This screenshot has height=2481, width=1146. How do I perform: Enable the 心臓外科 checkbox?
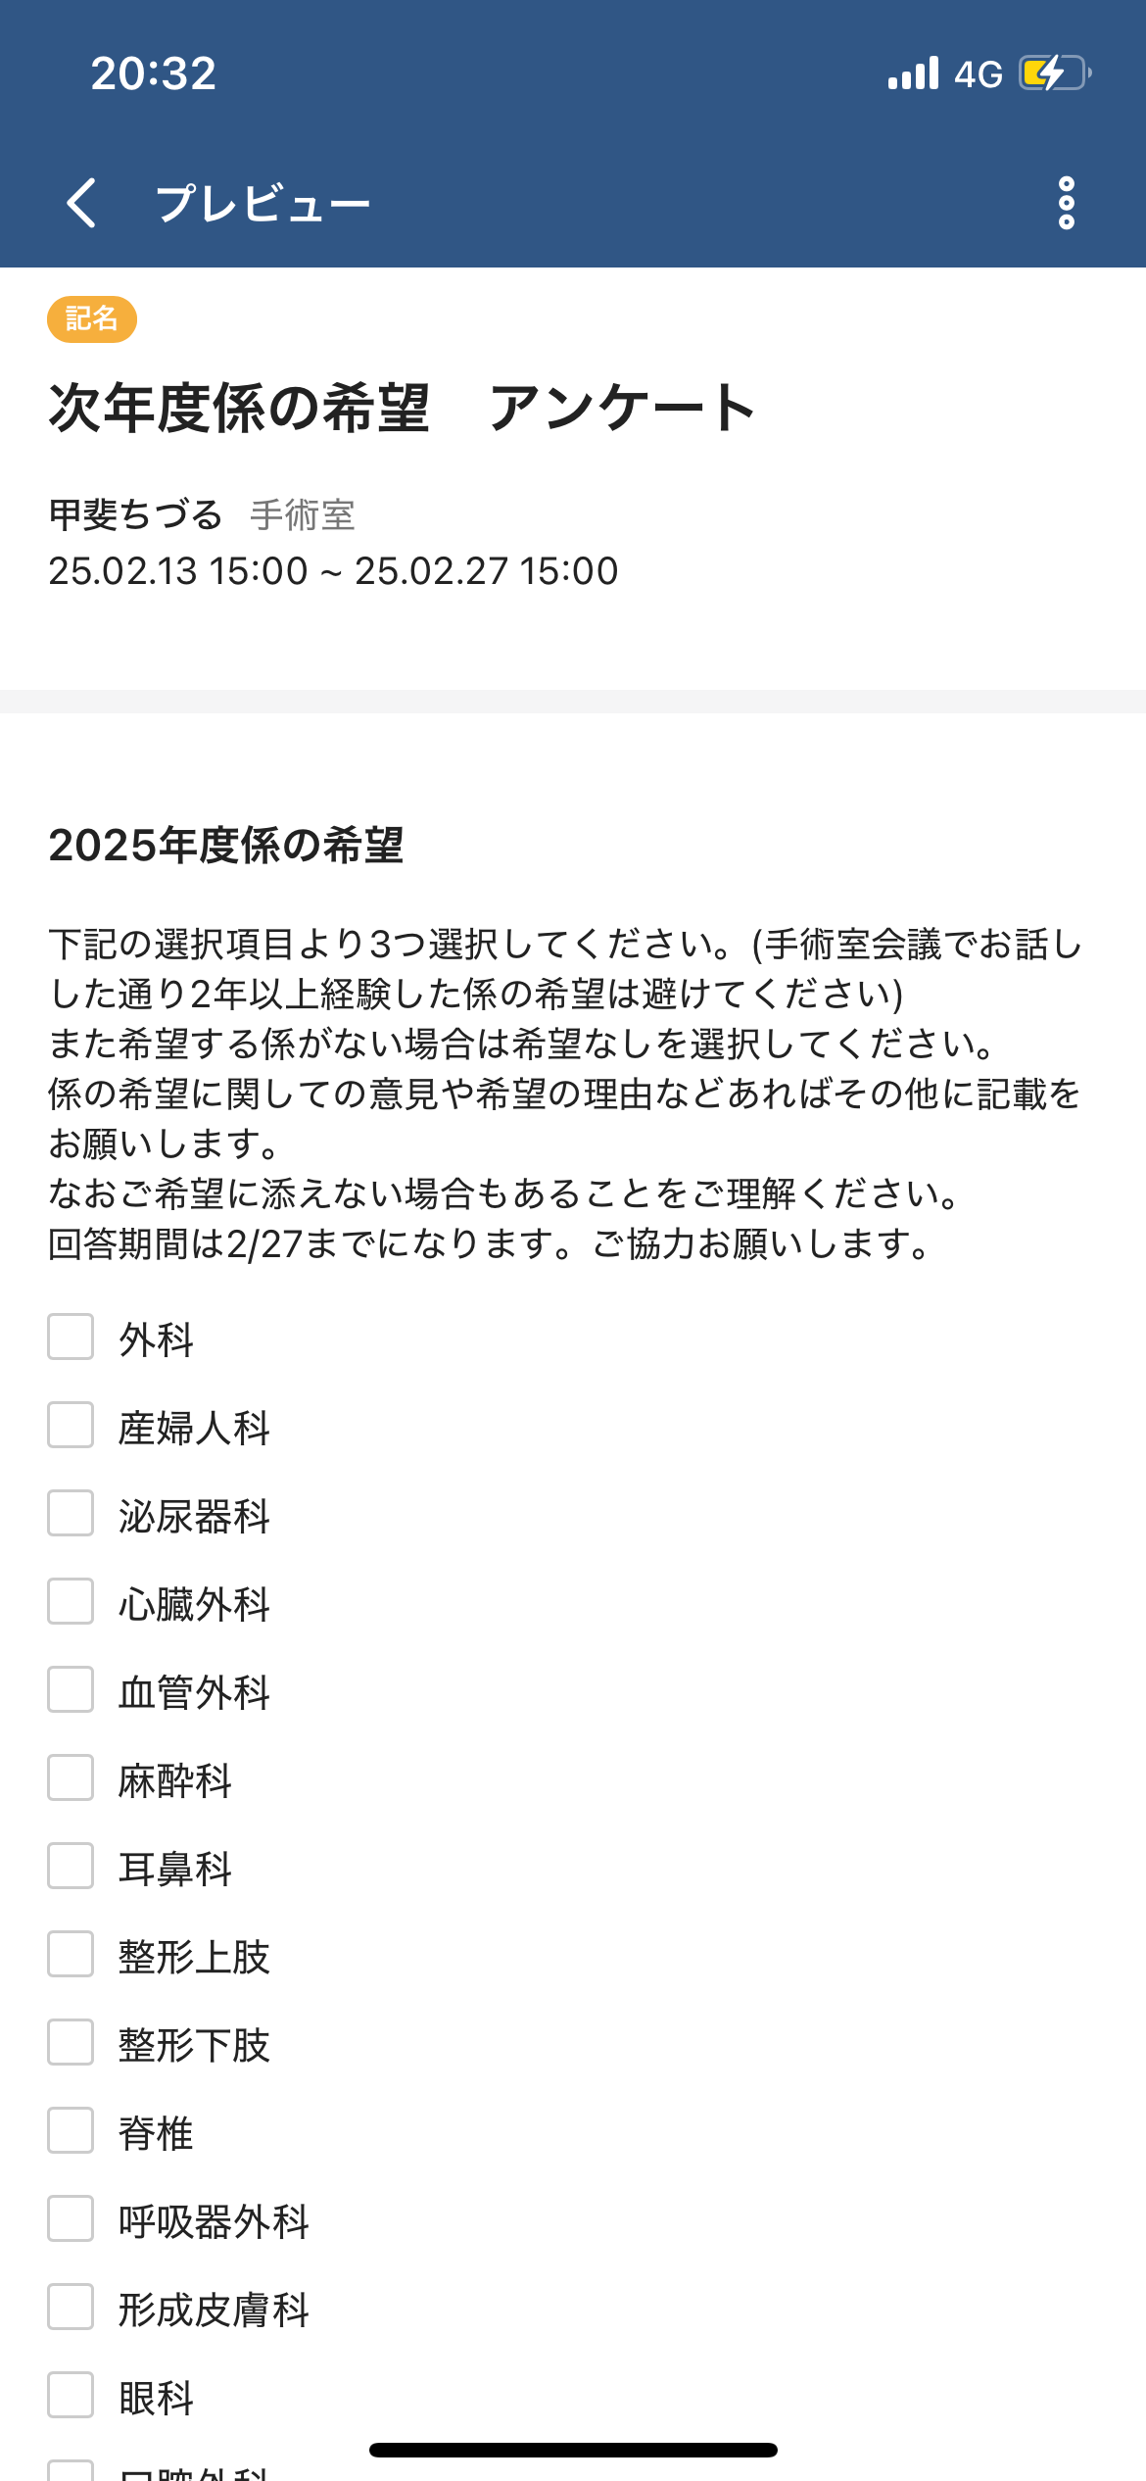tap(71, 1602)
